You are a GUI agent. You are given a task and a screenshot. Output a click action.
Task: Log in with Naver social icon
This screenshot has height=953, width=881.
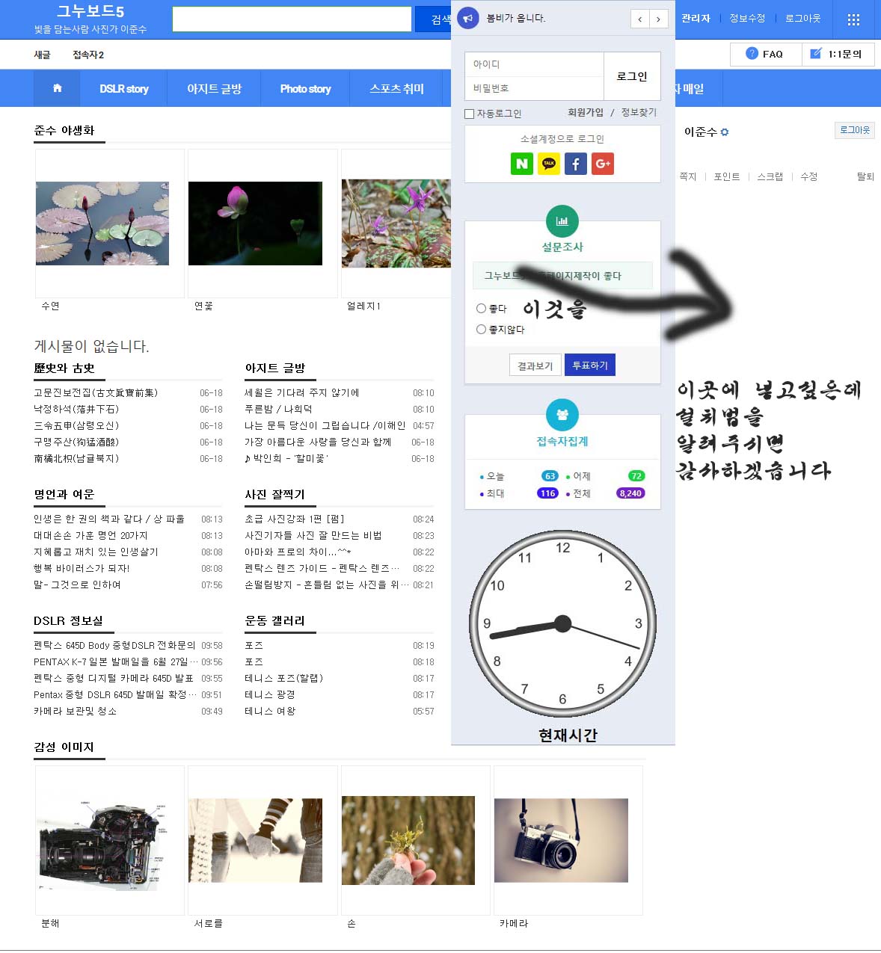click(521, 164)
